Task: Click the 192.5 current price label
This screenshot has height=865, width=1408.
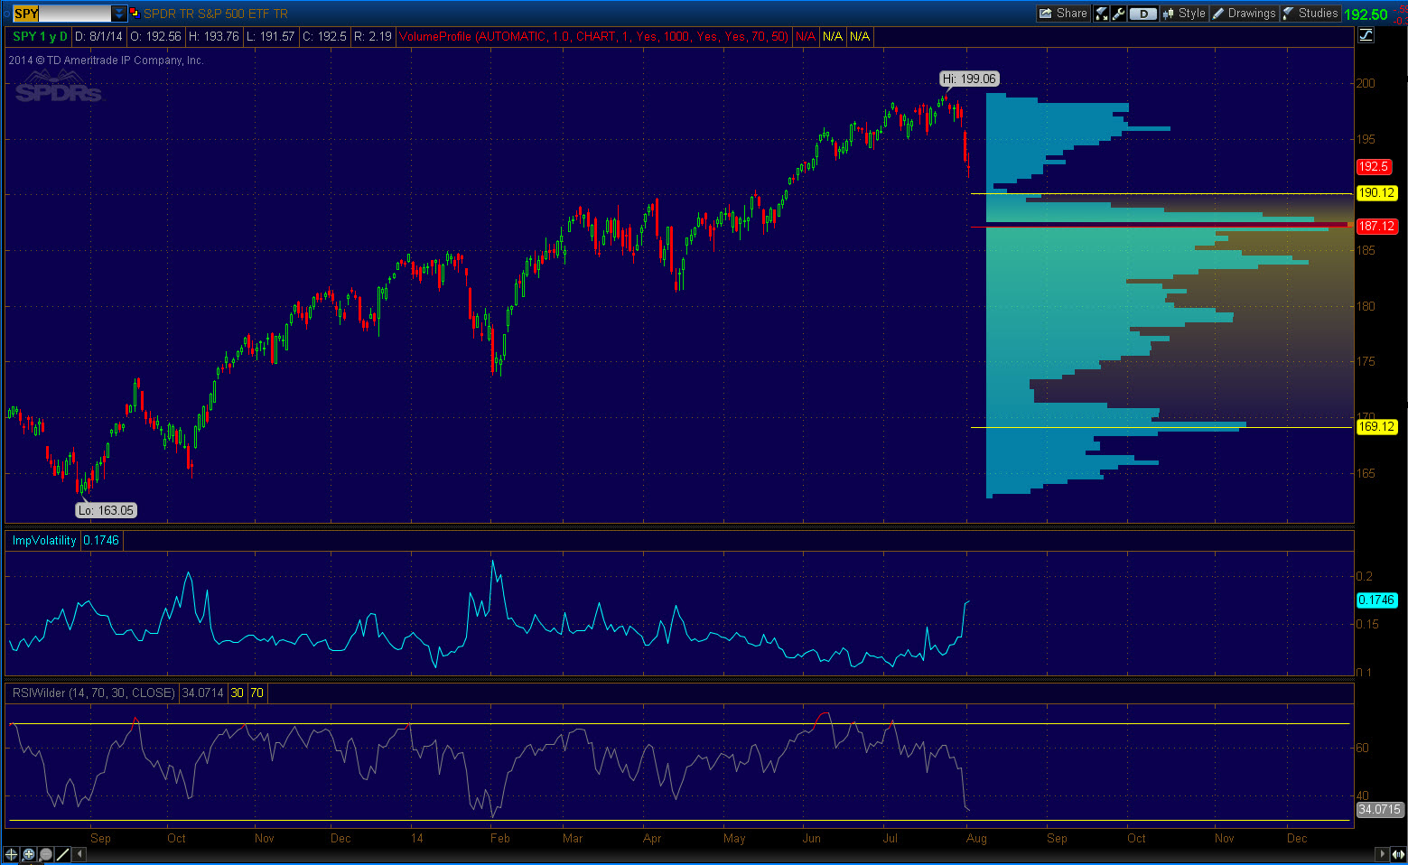Action: (1375, 167)
